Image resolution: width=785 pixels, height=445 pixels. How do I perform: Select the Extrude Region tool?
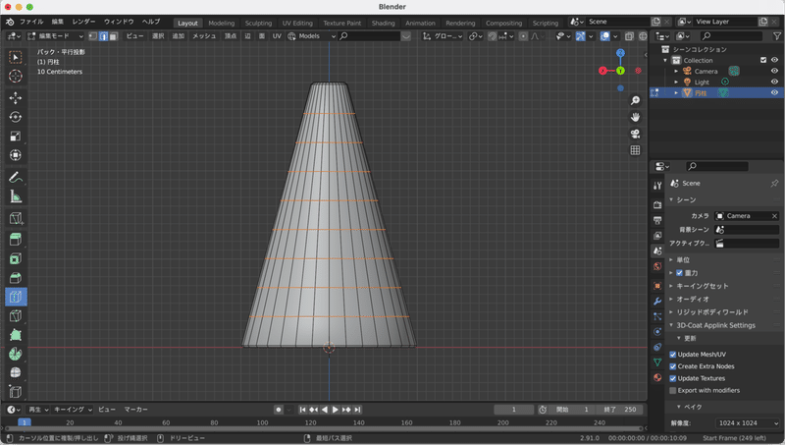(x=16, y=239)
